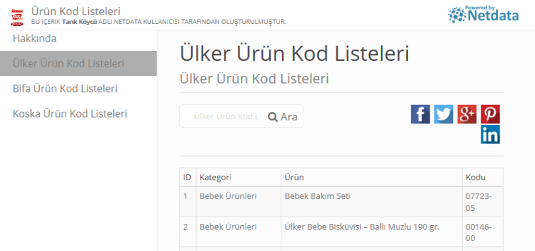Viewport: 535px width, 251px height.
Task: Select the Bebek Bakım Seti cell
Action: [371, 201]
